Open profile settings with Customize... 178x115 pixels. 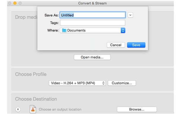122,83
